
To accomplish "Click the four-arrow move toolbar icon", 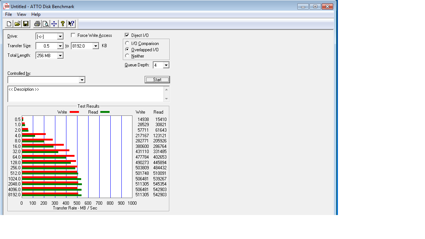I will point(54,24).
